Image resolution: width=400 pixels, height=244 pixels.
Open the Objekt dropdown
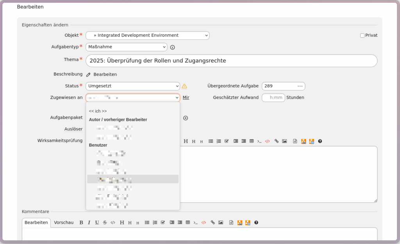tap(147, 36)
